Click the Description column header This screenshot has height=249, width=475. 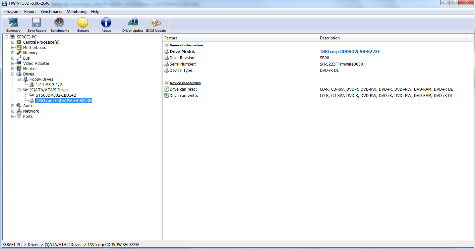392,38
